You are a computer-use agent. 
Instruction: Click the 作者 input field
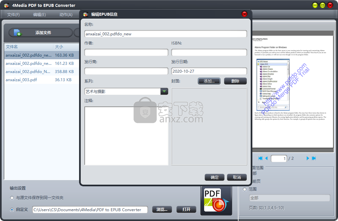(x=126, y=52)
